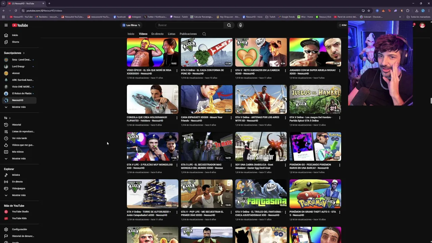Open options menu for VÍDEO ÉPICO video
The height and width of the screenshot is (243, 432).
pyautogui.click(x=177, y=71)
